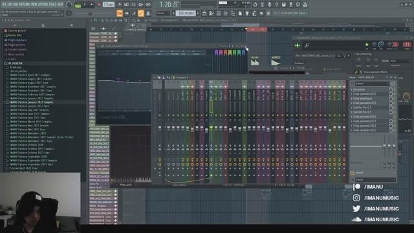Click the 172 tempo field

click(x=108, y=5)
